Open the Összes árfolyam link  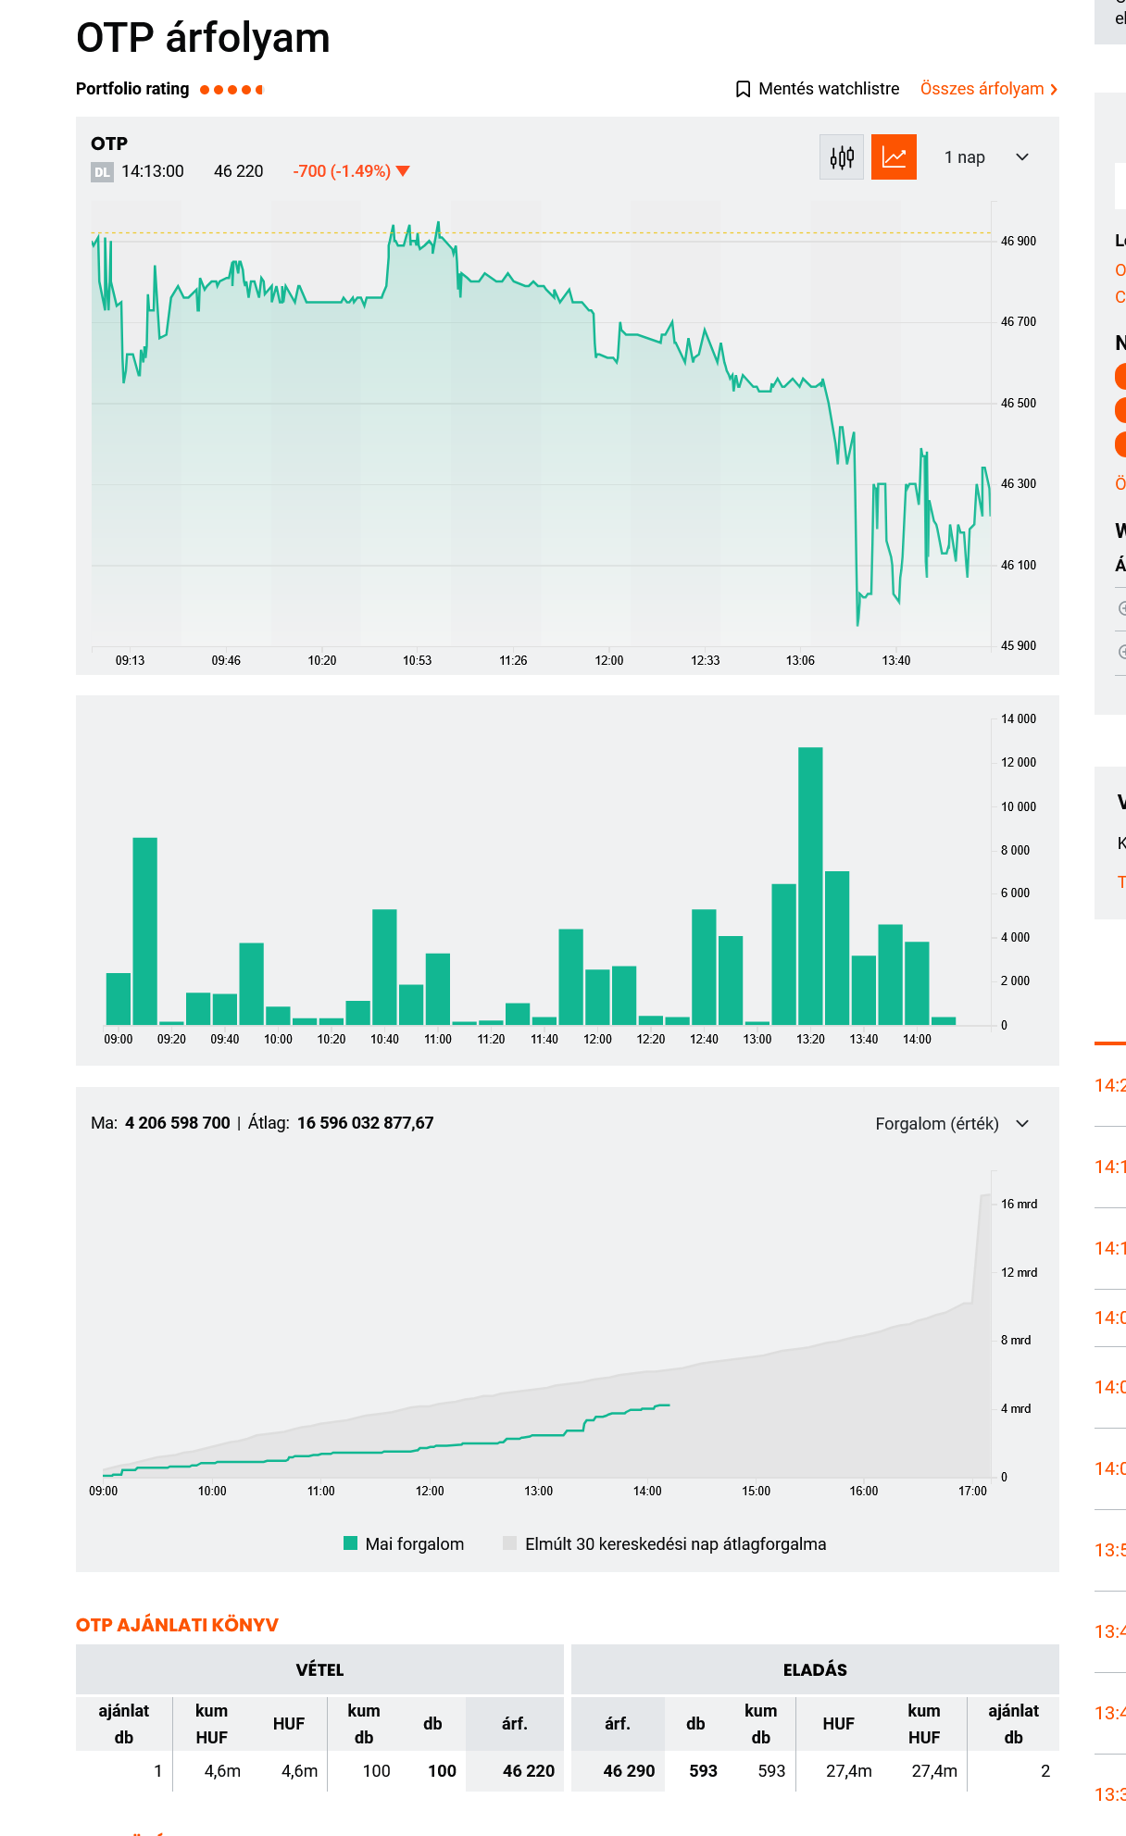(989, 89)
